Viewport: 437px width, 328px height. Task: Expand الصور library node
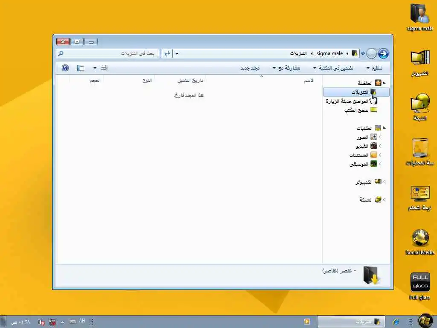(x=380, y=137)
